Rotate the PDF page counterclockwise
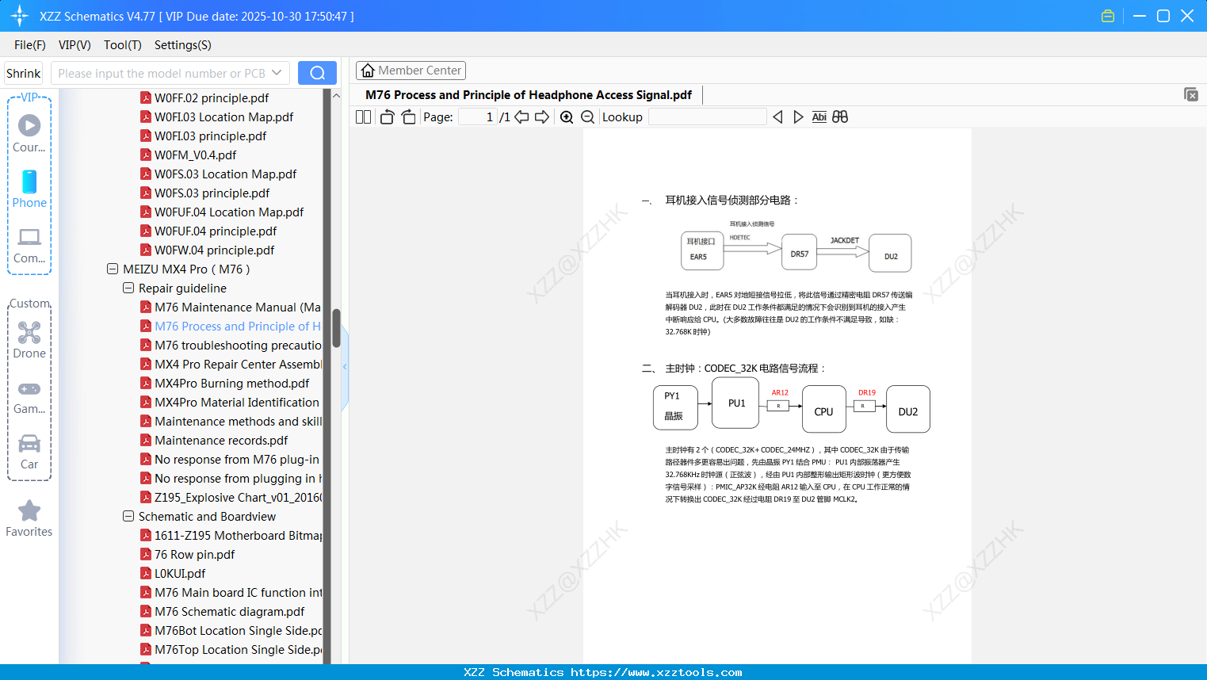This screenshot has width=1207, height=680. pos(386,117)
